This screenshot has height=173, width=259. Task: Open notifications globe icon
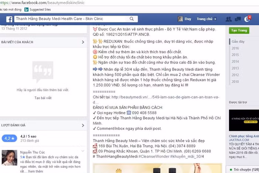(247, 19)
